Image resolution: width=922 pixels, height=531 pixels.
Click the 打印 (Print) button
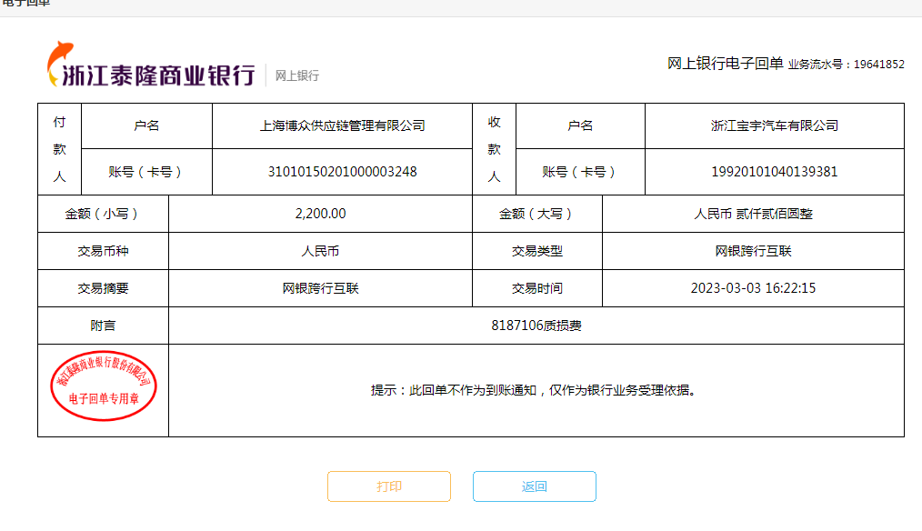coord(389,486)
